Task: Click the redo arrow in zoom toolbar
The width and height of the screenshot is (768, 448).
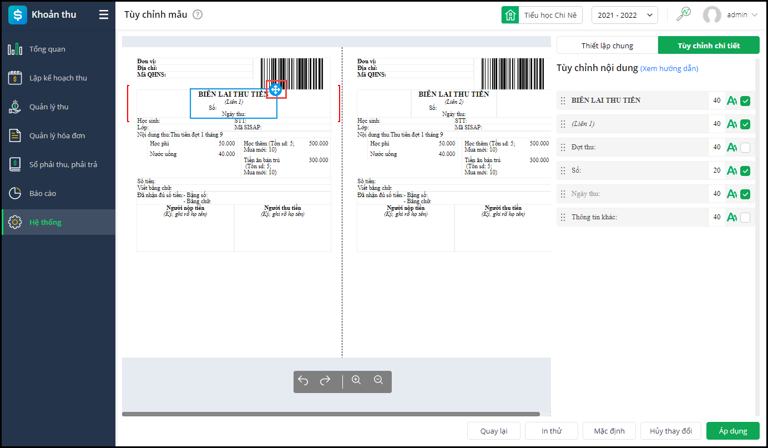Action: (325, 380)
